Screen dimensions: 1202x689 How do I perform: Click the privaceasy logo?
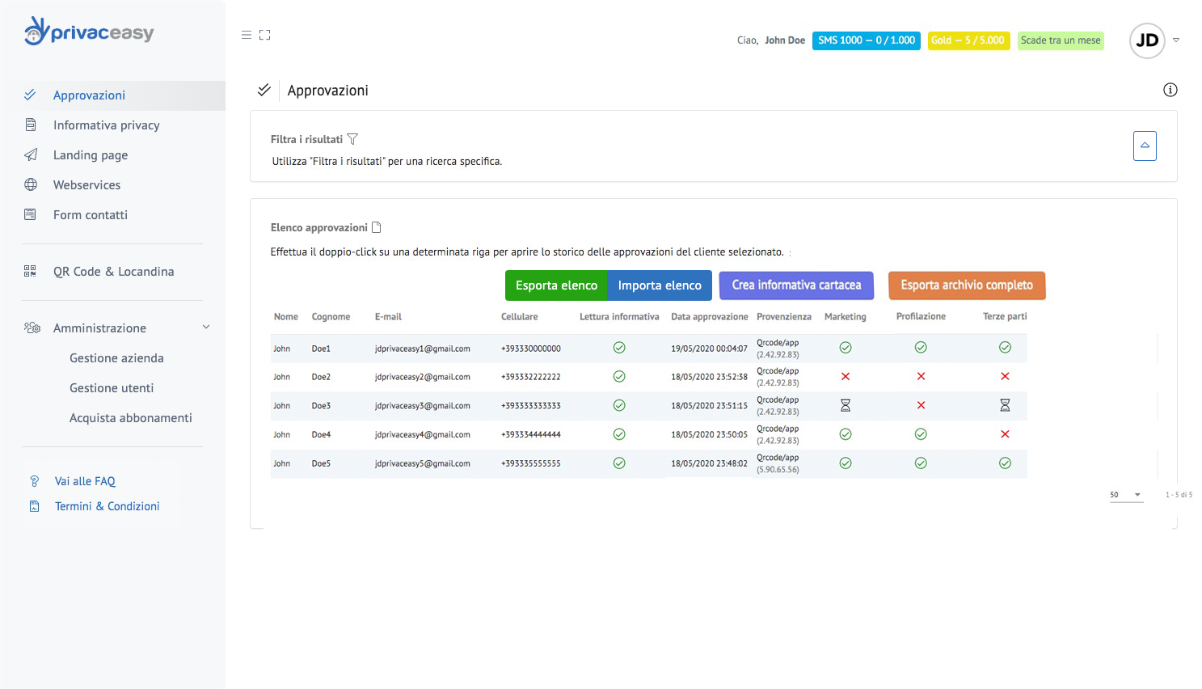[89, 32]
